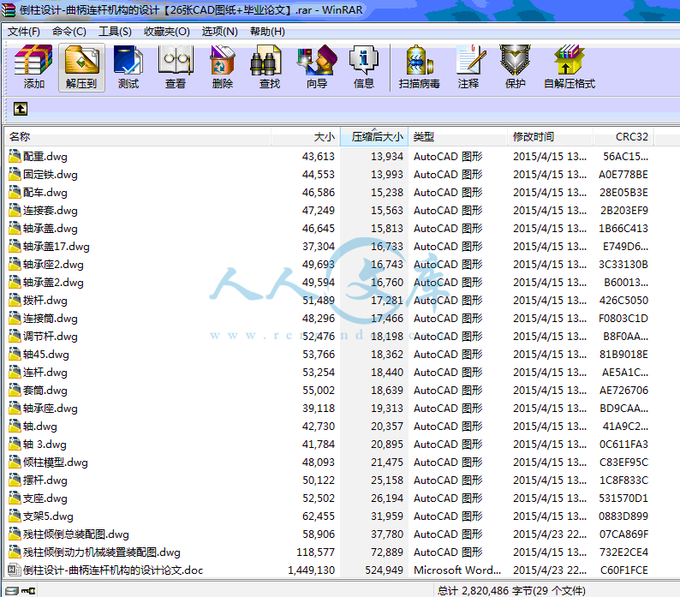Go up one folder level arrow
Viewport: 680px width, 597px height.
click(21, 109)
